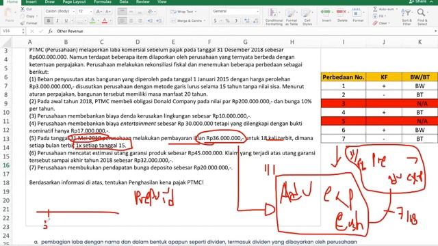Screen dimensions: 438x246
Task: Click the Copy button in the clipboard group
Action: (28, 16)
